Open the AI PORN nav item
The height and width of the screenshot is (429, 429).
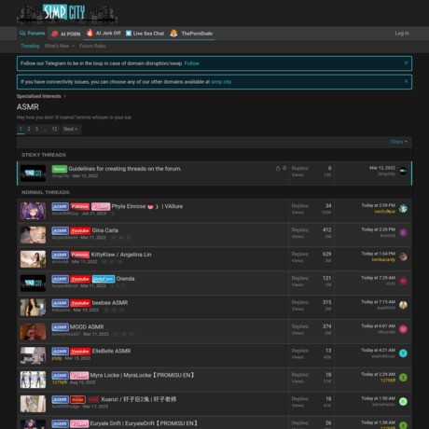[66, 34]
